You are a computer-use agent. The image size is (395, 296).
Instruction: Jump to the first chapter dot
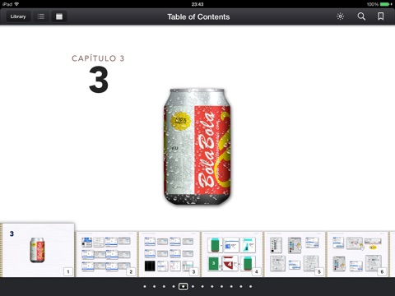145,287
